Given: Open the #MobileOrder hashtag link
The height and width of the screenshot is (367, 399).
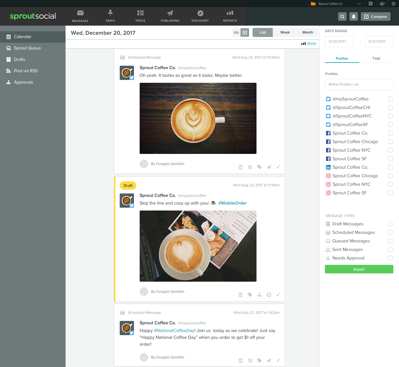Looking at the screenshot, I should pyautogui.click(x=233, y=203).
